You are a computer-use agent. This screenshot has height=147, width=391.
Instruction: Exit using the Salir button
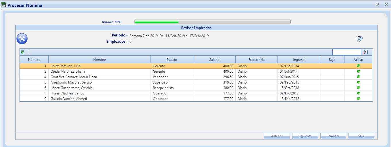click(361, 136)
